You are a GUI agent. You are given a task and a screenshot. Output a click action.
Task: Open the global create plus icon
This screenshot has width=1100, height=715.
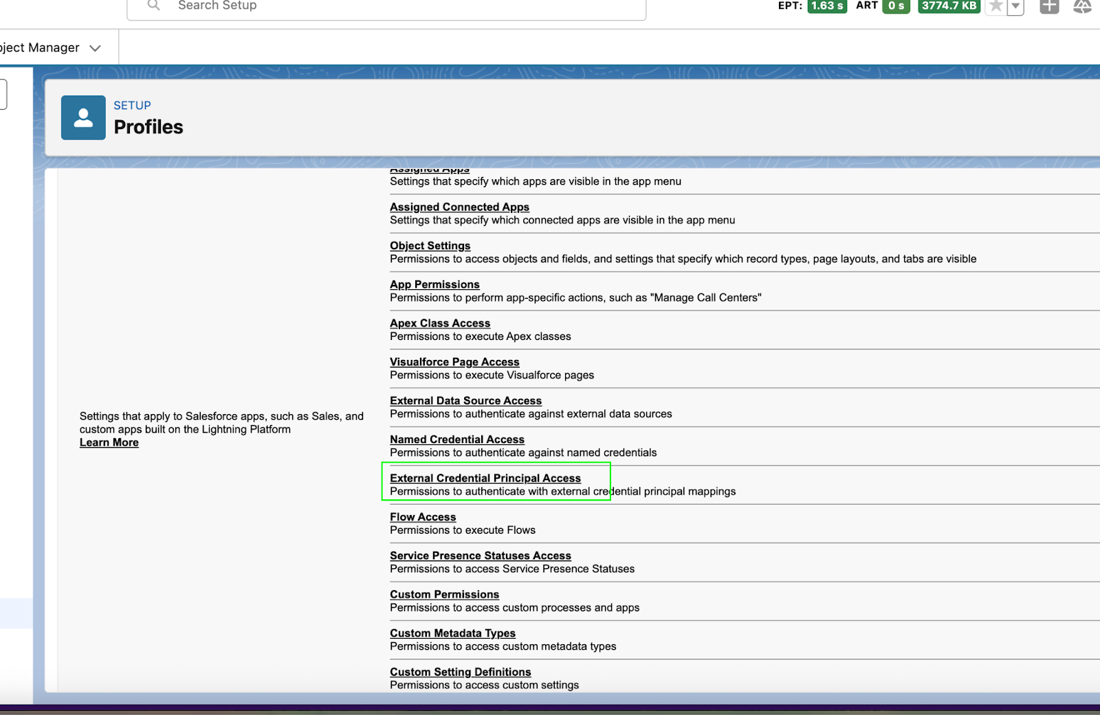(x=1049, y=6)
